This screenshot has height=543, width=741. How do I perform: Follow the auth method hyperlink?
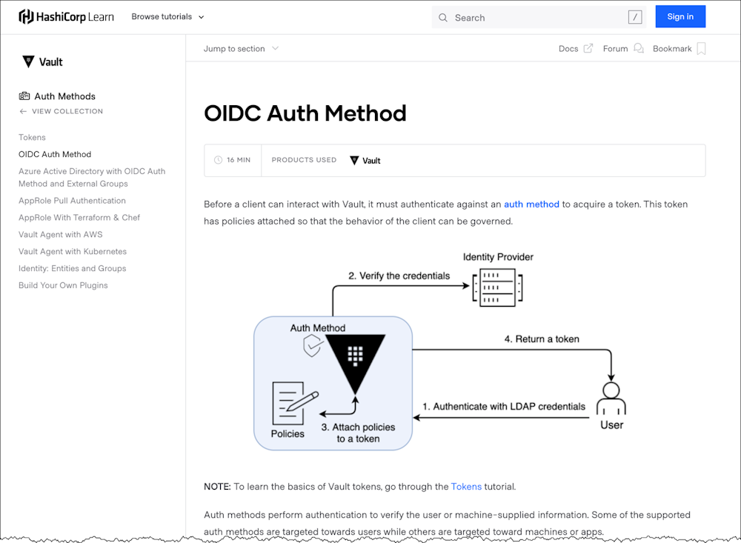[531, 204]
